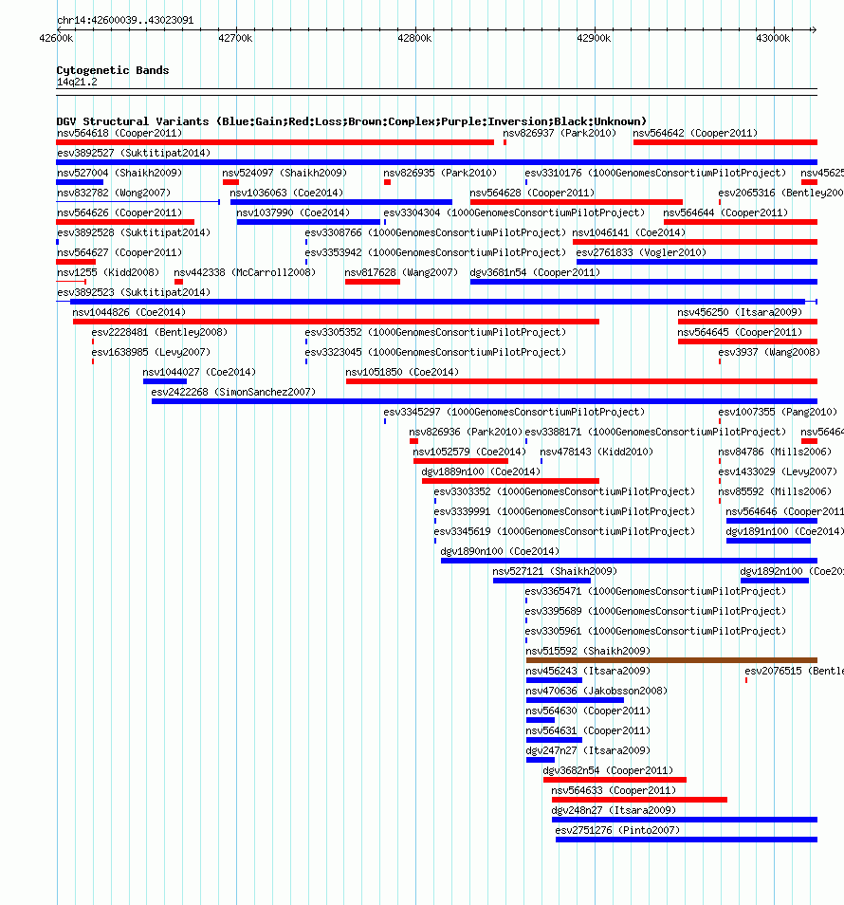
Task: Open esv3310176 (1000GenomesConsortiumPilotProject) entry
Action: pos(655,174)
